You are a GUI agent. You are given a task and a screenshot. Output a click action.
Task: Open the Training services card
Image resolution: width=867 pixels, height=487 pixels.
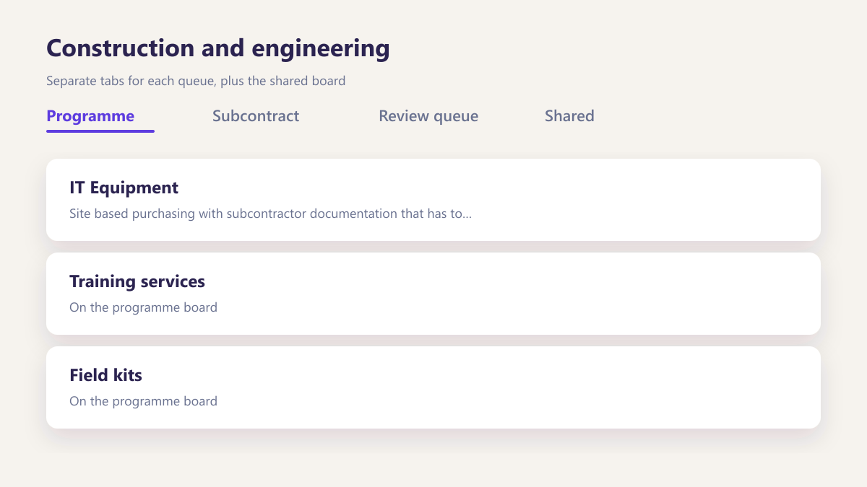click(x=433, y=294)
